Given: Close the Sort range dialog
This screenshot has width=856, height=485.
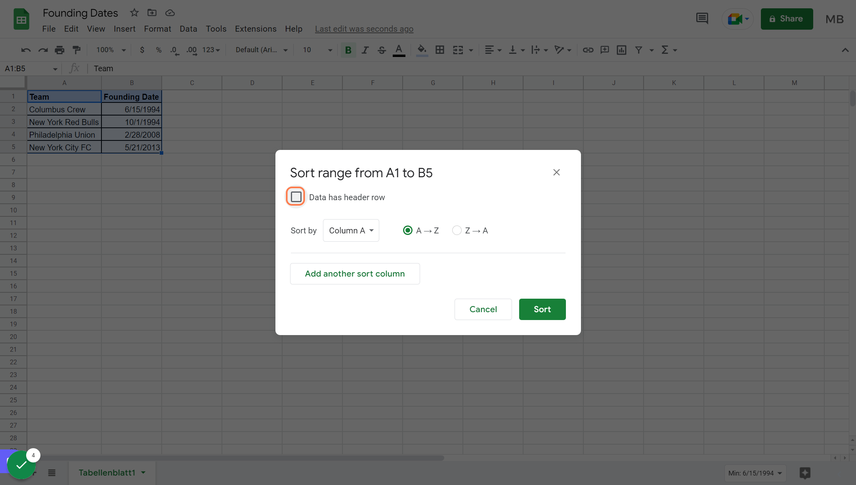Looking at the screenshot, I should click(x=556, y=172).
